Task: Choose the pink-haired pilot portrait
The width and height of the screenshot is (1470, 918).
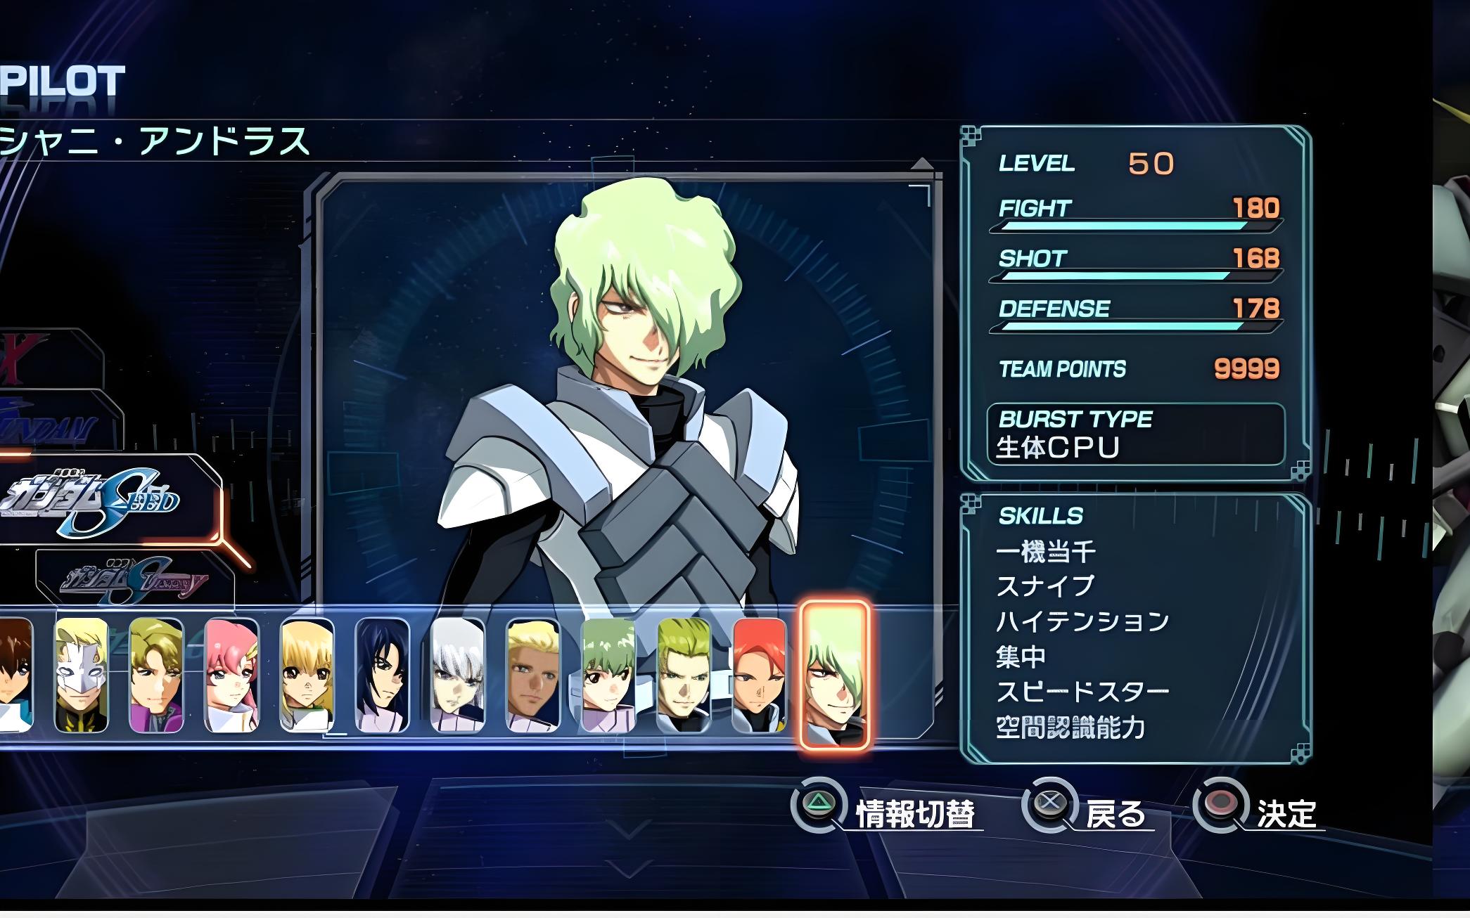Action: tap(231, 675)
